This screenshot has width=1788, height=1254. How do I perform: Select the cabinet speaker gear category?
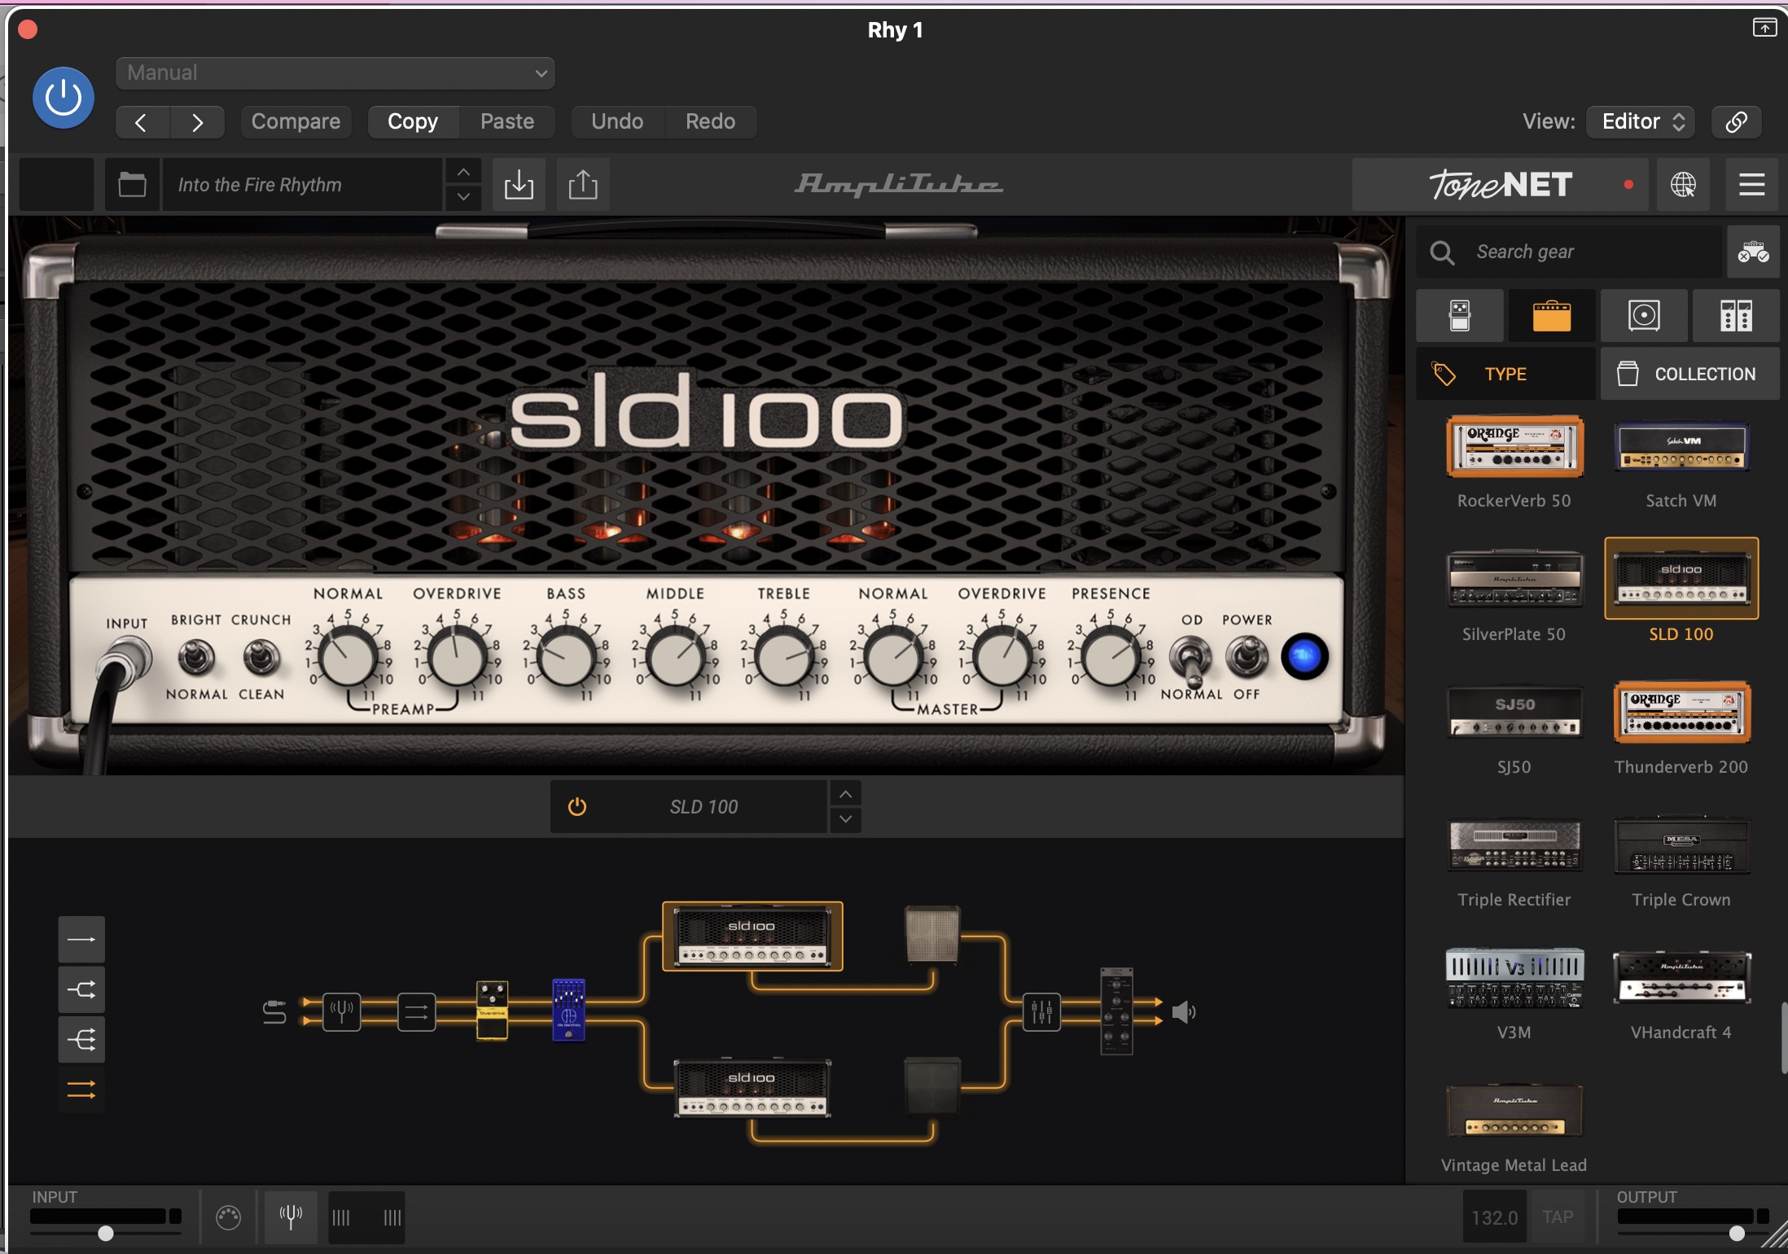click(x=1644, y=316)
